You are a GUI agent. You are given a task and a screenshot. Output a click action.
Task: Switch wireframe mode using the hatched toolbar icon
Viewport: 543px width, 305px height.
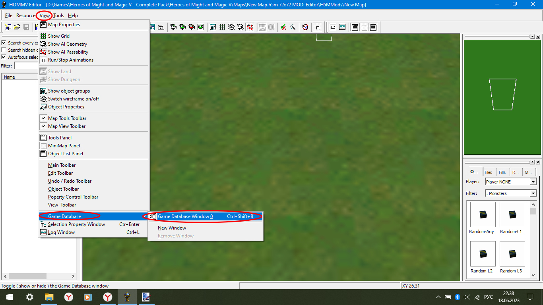point(231,27)
